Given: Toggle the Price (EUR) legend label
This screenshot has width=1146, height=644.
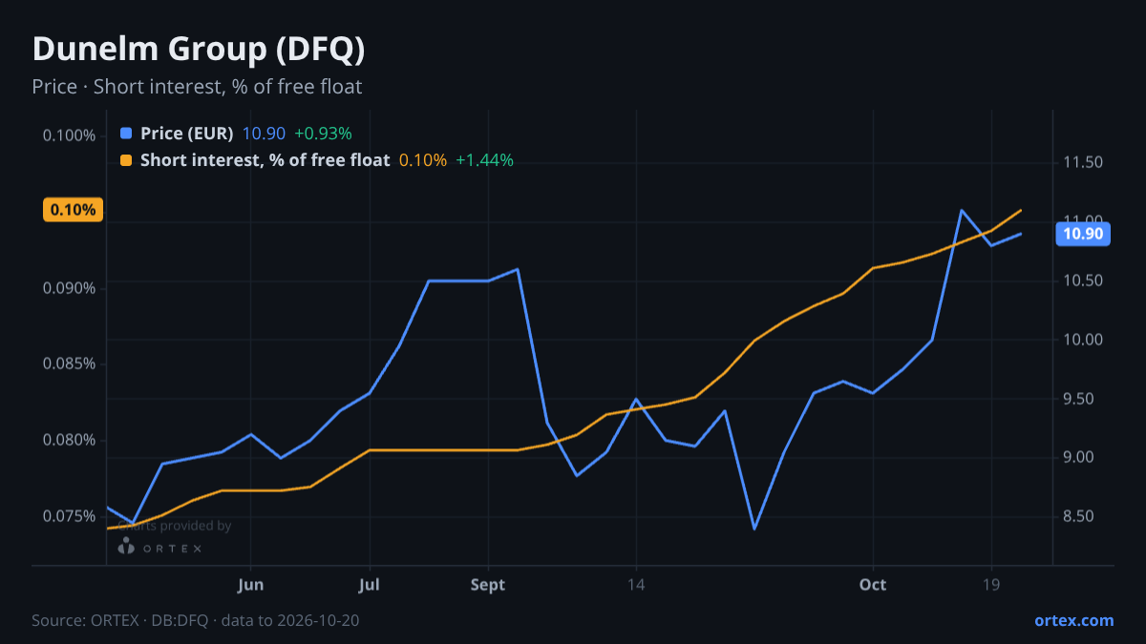Looking at the screenshot, I should (x=187, y=134).
